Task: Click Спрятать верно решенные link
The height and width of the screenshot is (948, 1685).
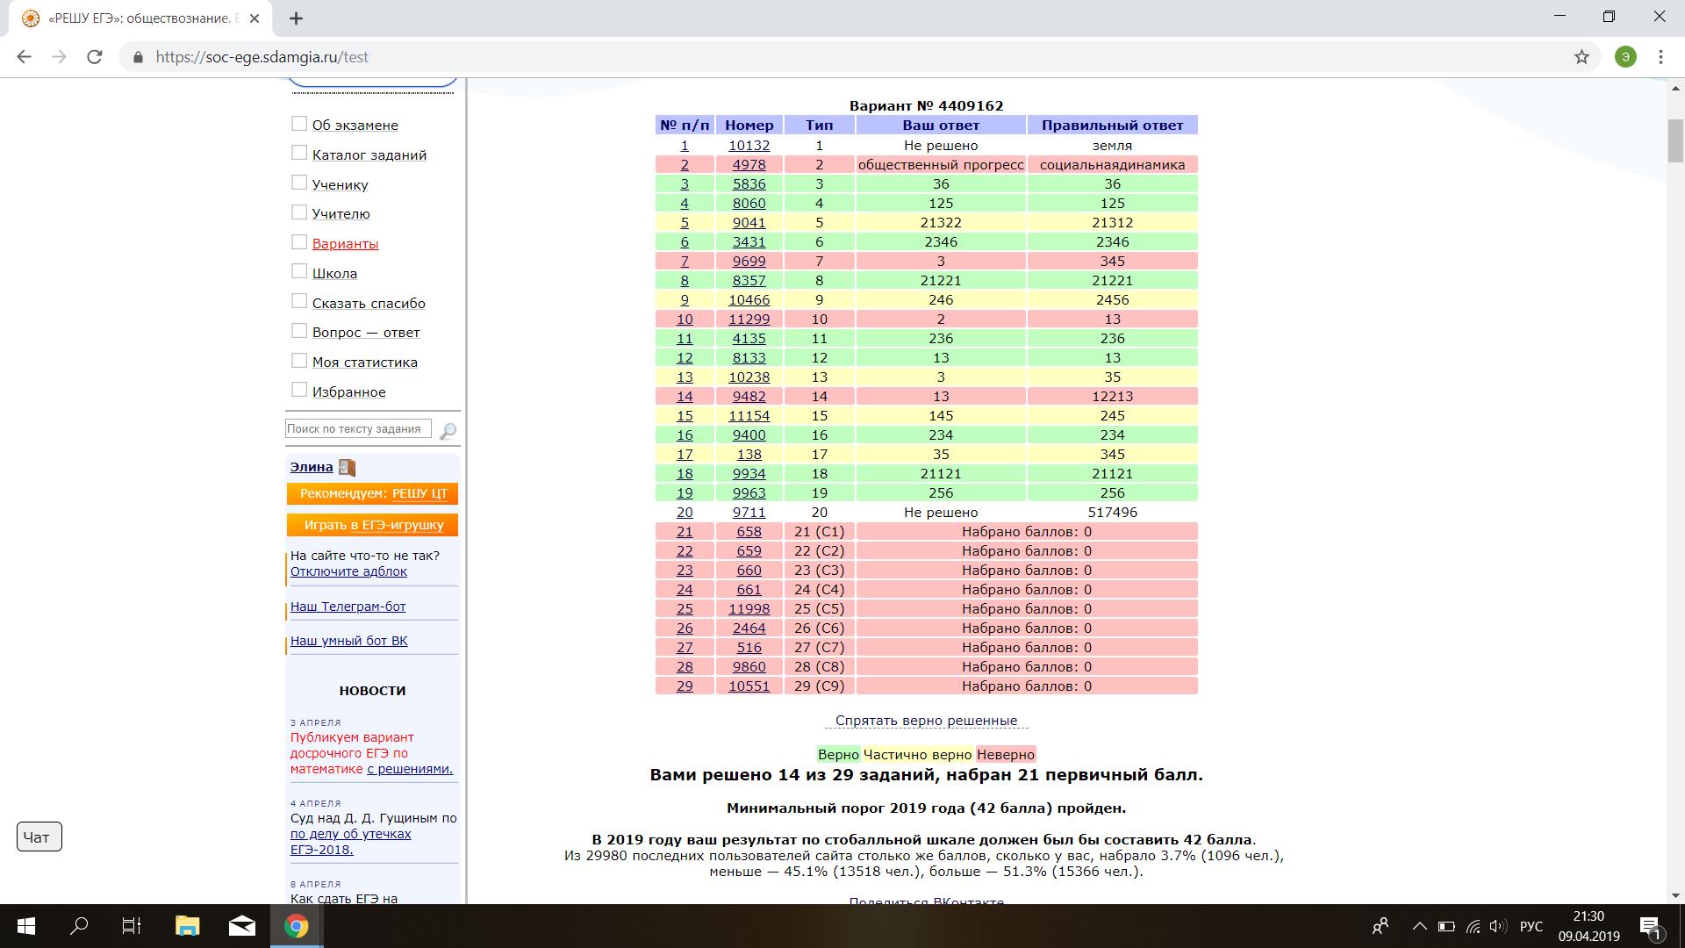Action: pos(926,721)
